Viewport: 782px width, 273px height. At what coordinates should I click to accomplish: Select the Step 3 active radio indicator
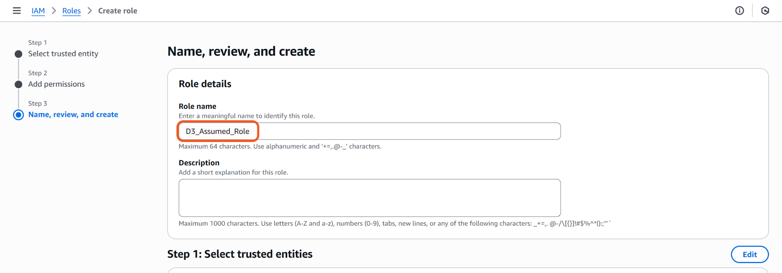point(18,115)
